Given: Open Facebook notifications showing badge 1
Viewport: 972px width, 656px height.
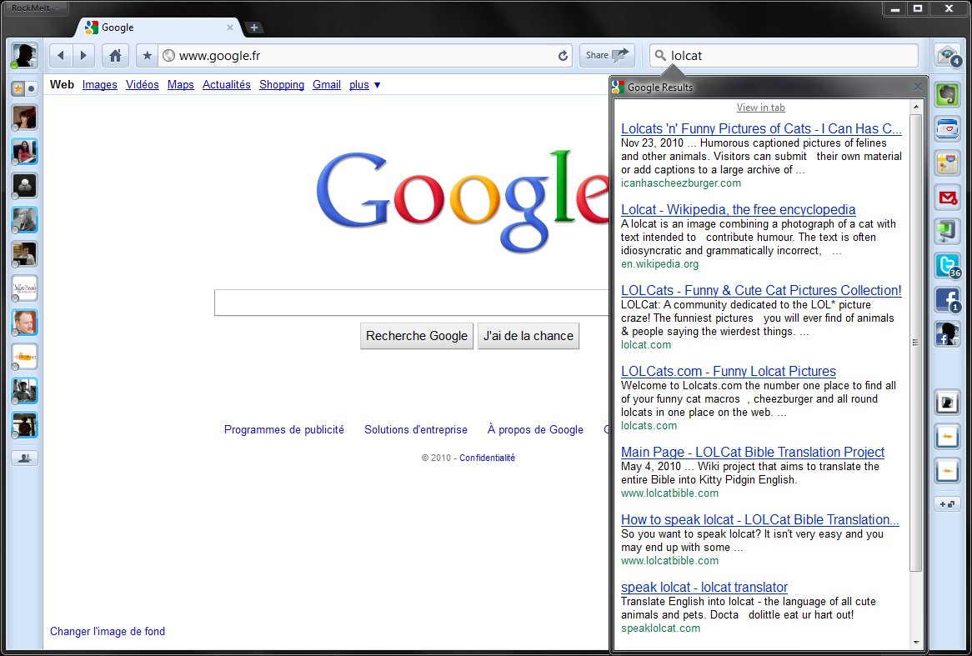Looking at the screenshot, I should point(947,300).
